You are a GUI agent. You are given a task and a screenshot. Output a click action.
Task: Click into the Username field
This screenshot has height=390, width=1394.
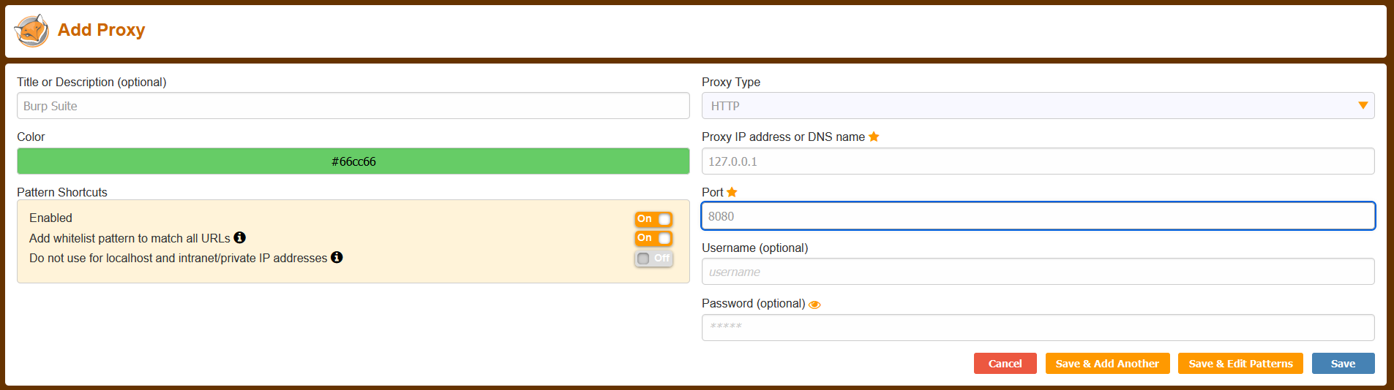[1038, 272]
